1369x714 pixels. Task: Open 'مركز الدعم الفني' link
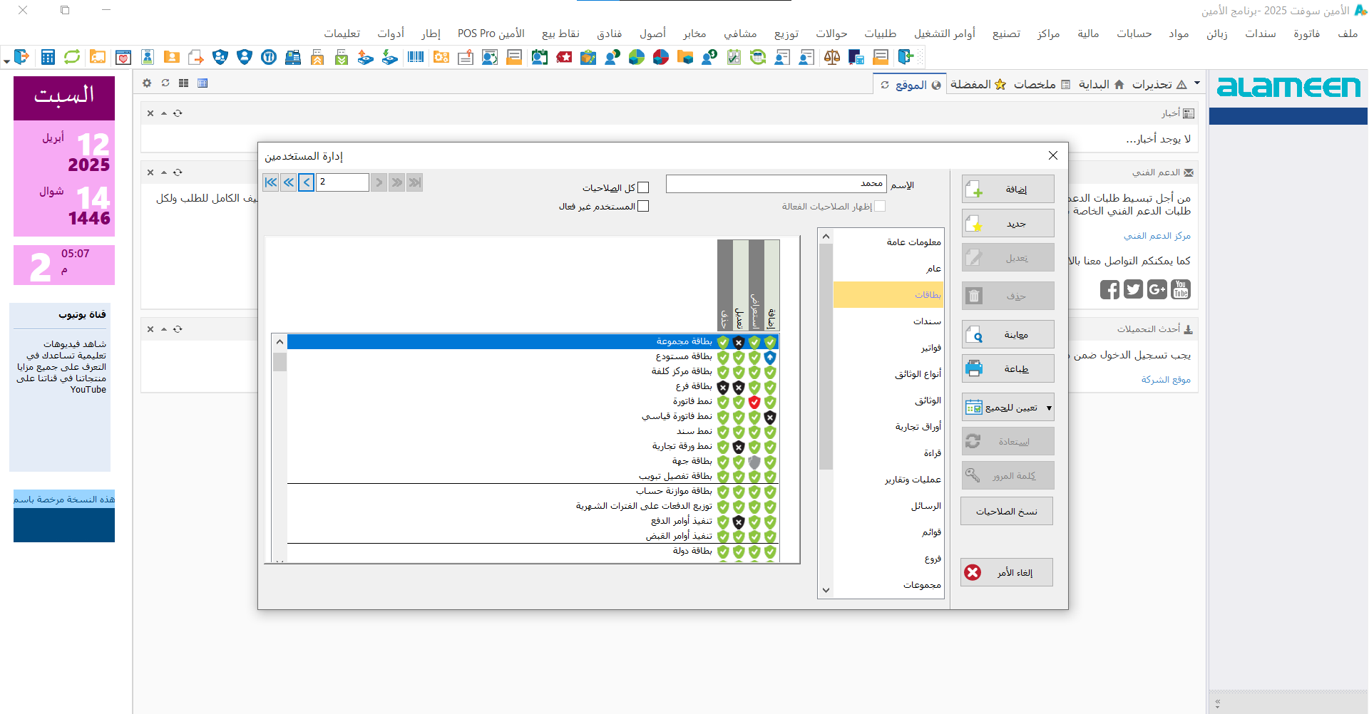coord(1157,236)
